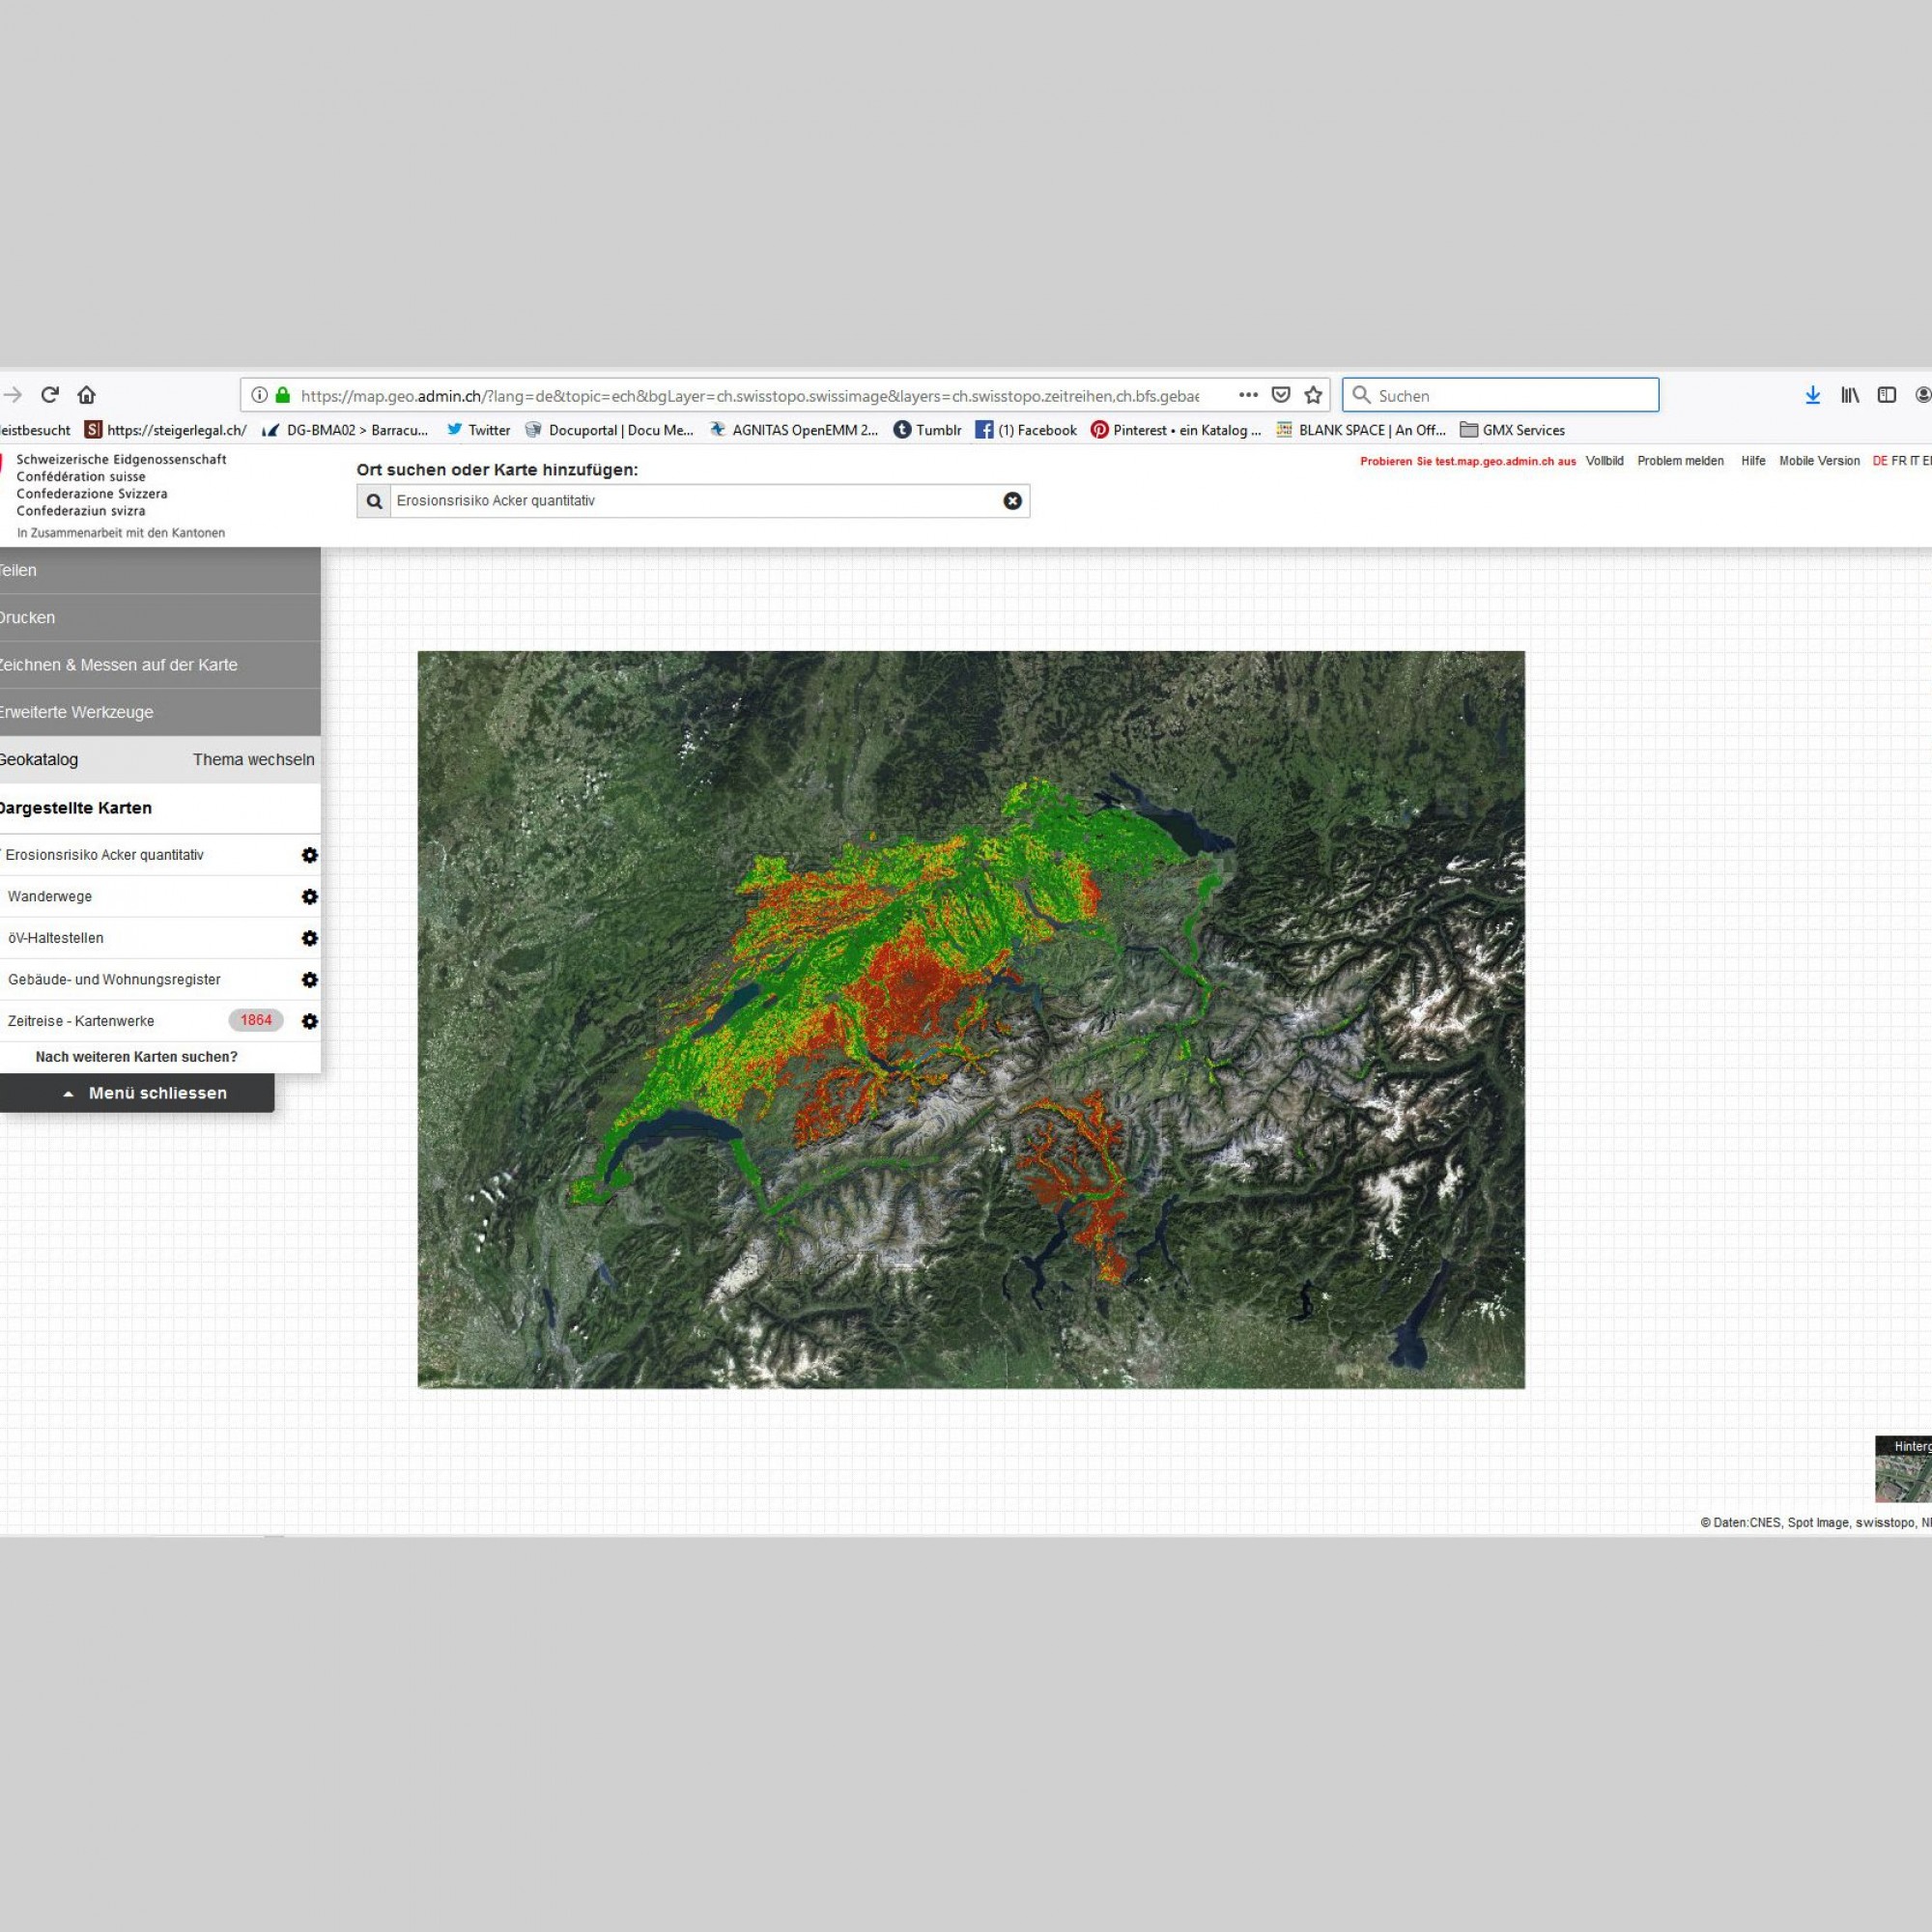Viewport: 1932px width, 1932px height.
Task: Open the Hintergrund background map thumbnail
Action: [1903, 1469]
